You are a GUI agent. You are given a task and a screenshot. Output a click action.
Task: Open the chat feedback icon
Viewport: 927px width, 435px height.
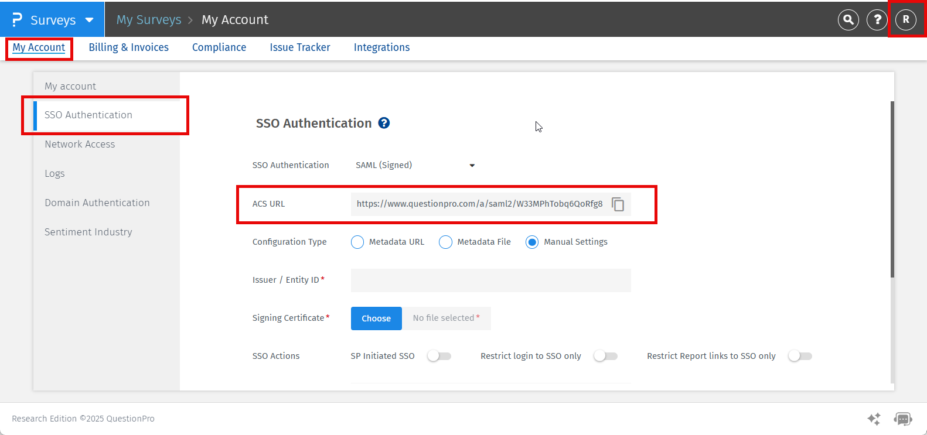(x=902, y=419)
